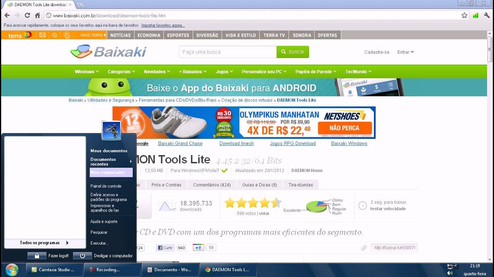Expand the Jogos dropdown
Viewport: 494px width, 277px height.
click(225, 72)
